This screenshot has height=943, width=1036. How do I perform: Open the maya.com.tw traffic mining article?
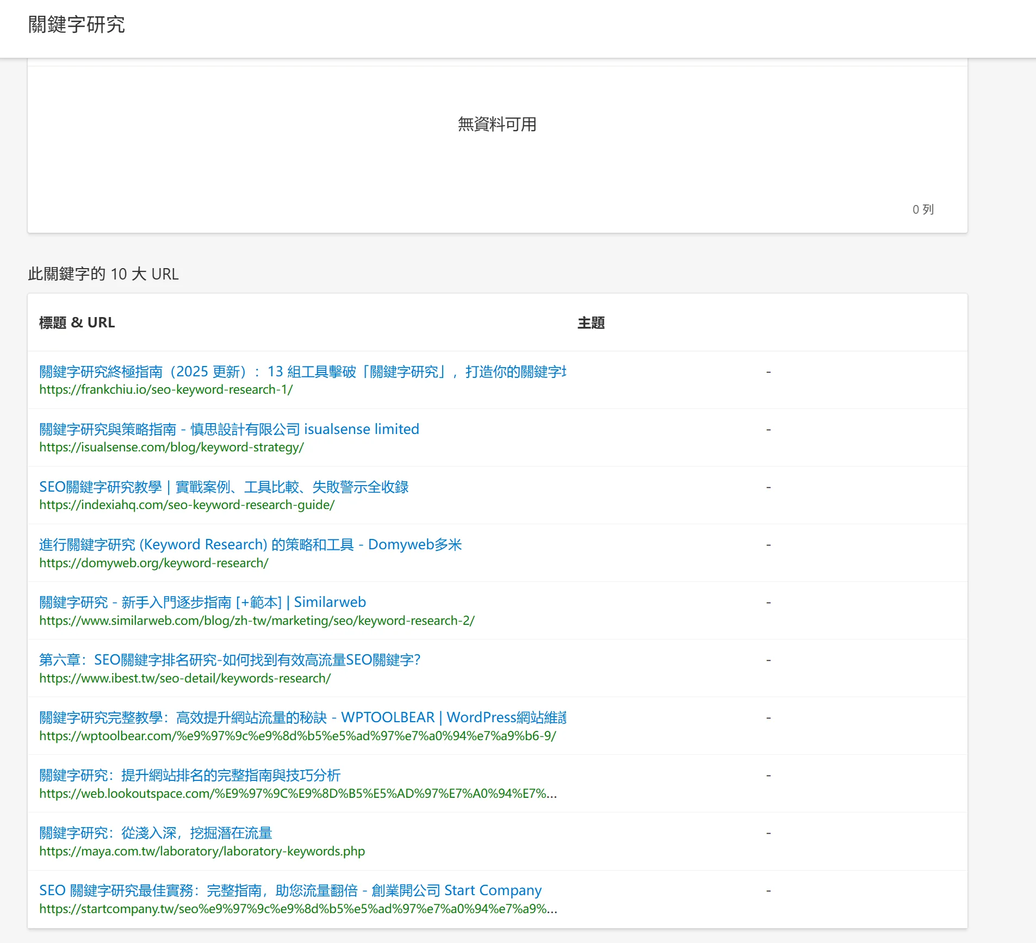point(156,833)
